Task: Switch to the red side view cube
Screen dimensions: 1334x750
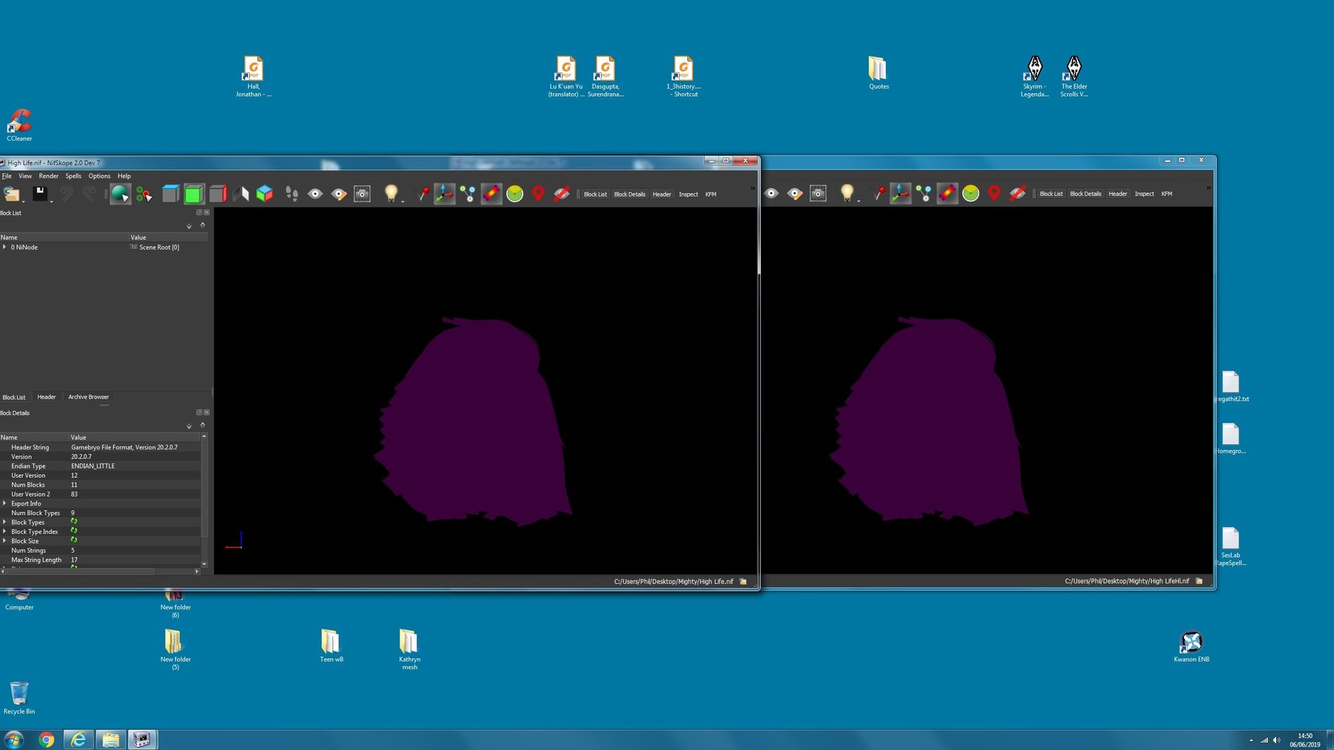Action: pyautogui.click(x=217, y=194)
